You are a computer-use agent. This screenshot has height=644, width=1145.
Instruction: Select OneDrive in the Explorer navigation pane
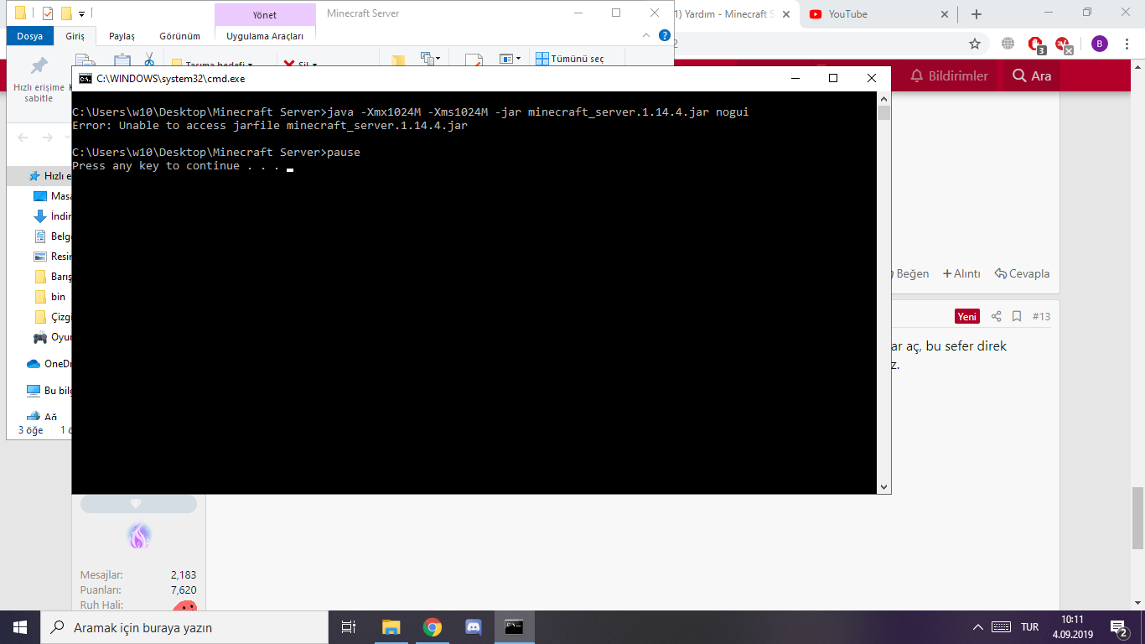[x=49, y=364]
